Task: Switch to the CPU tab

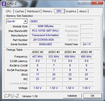Action: click(8, 11)
